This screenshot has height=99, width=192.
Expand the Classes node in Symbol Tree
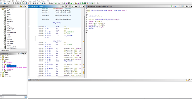1,74
